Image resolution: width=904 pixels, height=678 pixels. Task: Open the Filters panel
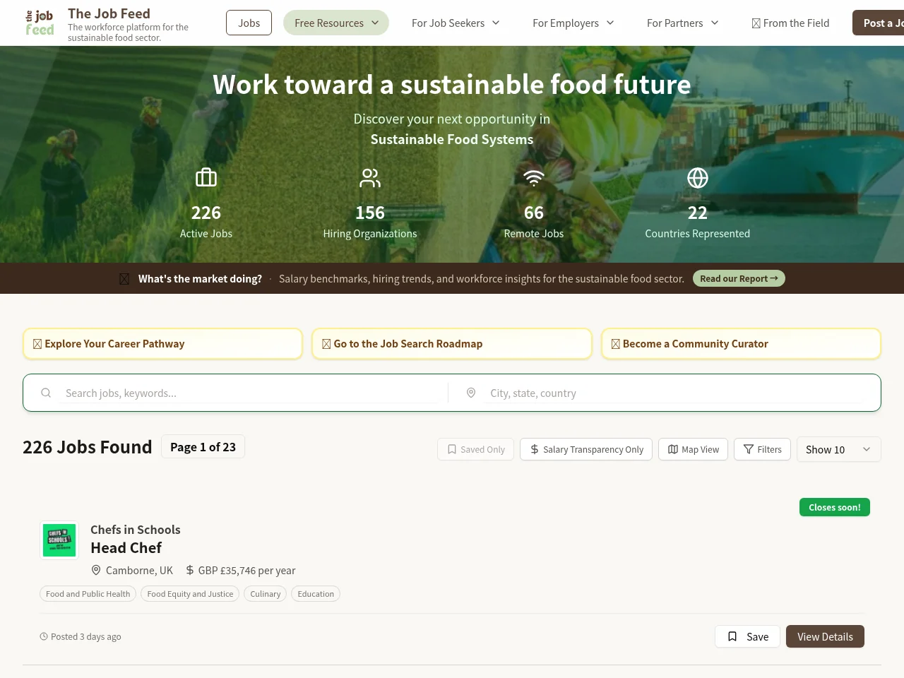(763, 449)
